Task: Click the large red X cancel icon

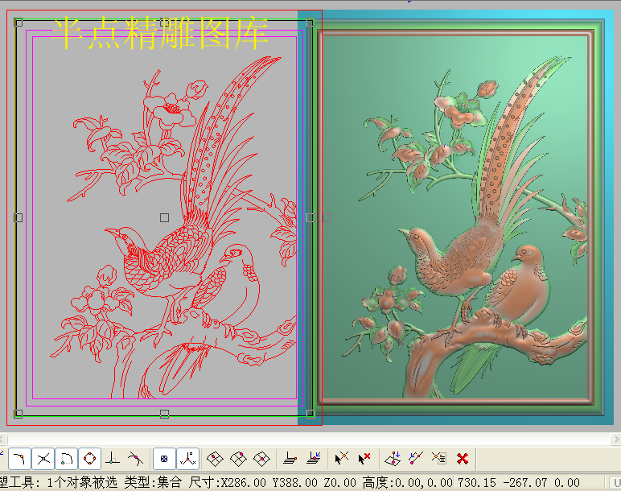Action: point(463,460)
